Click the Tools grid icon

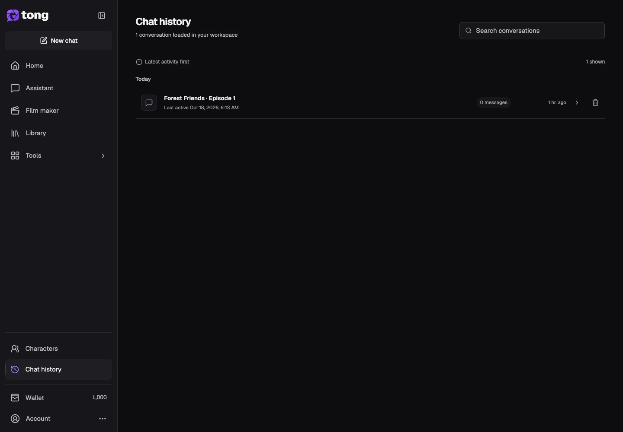(x=15, y=156)
